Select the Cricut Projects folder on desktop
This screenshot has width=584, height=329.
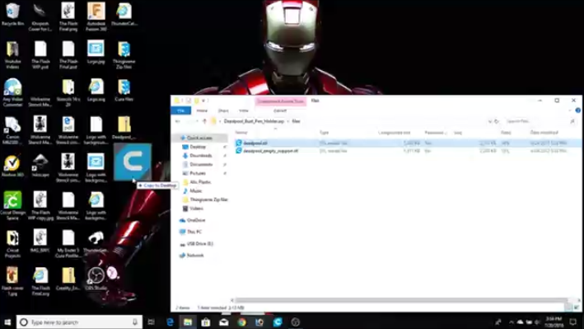(x=12, y=243)
